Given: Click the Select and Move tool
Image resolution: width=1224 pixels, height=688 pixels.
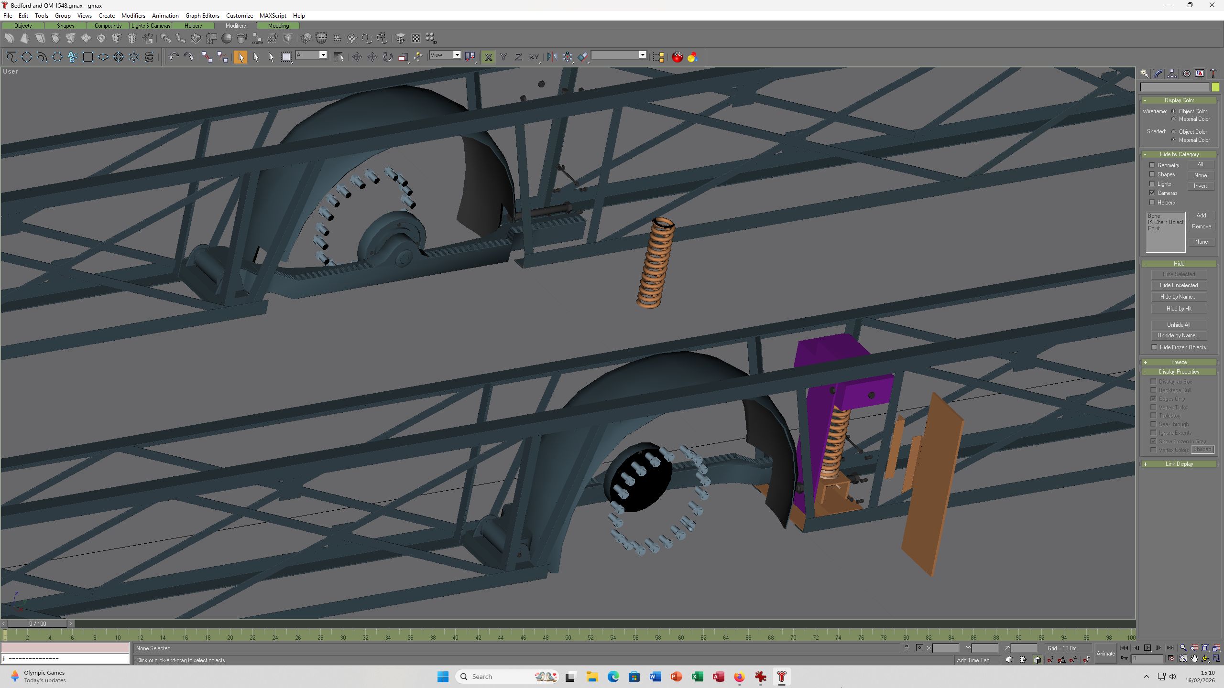Looking at the screenshot, I should (357, 57).
